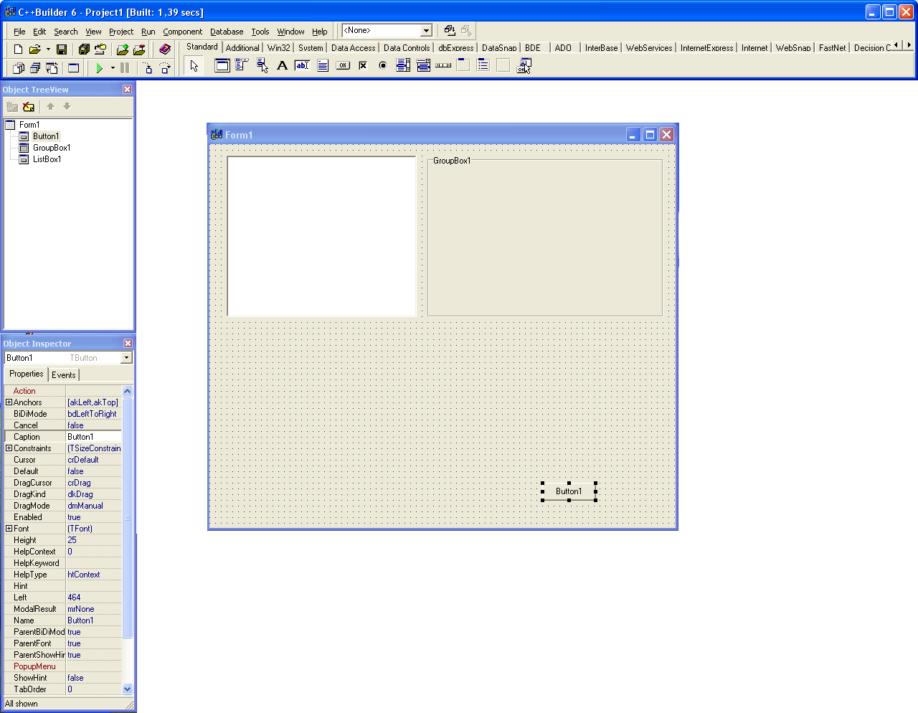Run the project with green arrow
918x713 pixels.
click(x=100, y=67)
